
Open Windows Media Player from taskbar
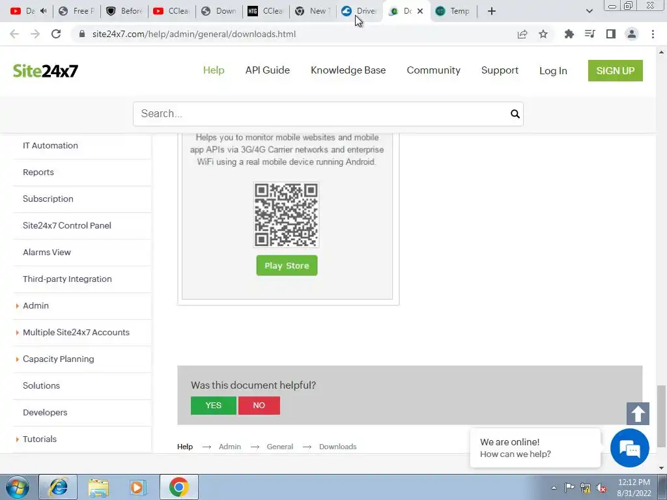point(137,487)
